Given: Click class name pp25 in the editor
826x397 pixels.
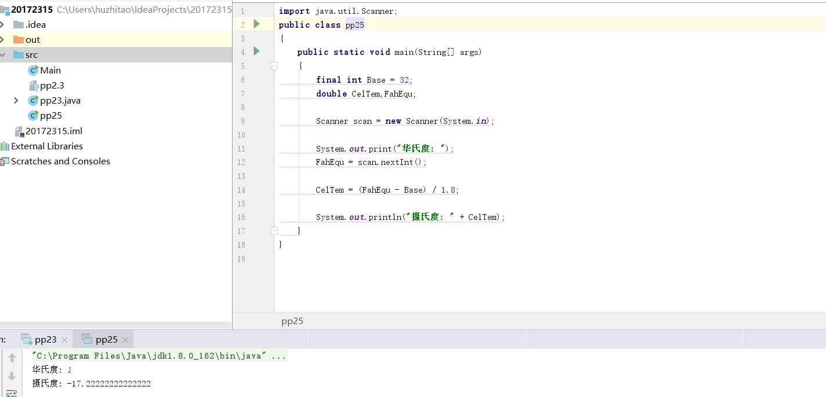Looking at the screenshot, I should (354, 25).
